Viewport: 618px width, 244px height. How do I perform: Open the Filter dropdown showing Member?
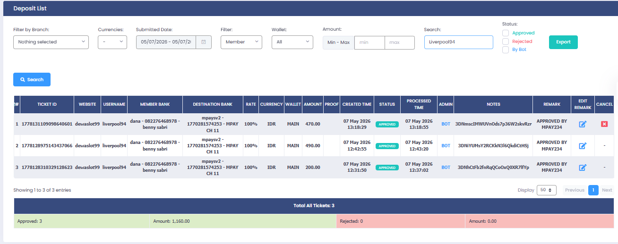[241, 42]
